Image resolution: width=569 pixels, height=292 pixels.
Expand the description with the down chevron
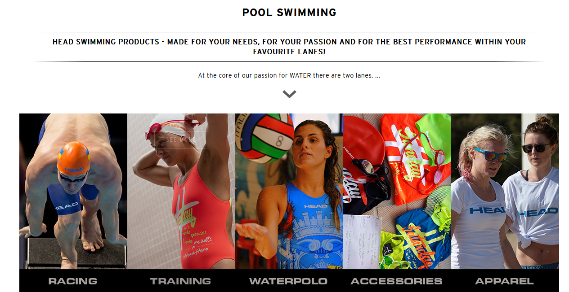point(289,94)
